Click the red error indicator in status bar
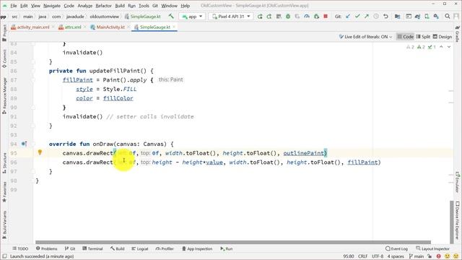This screenshot has width=462, height=260. pyautogui.click(x=439, y=256)
